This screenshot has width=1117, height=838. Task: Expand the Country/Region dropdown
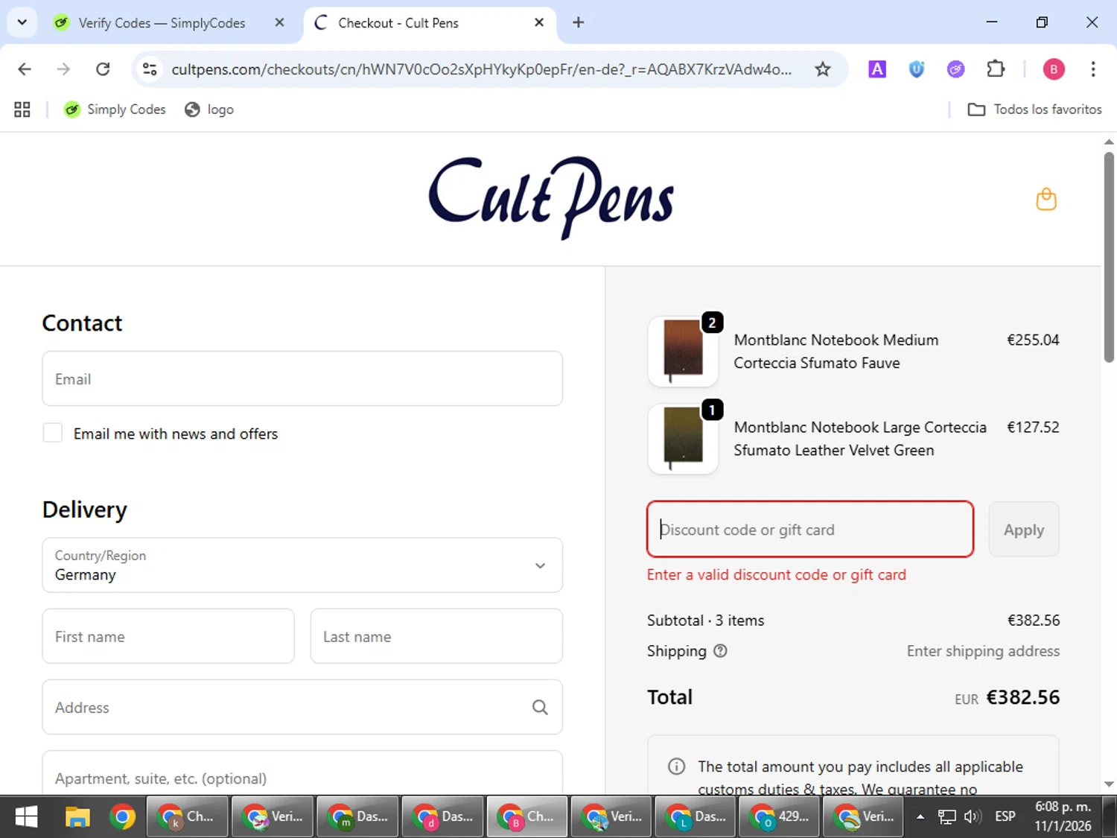[x=302, y=565]
